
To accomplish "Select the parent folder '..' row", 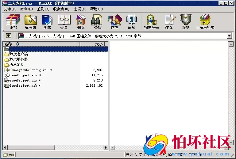I will coord(56,49).
